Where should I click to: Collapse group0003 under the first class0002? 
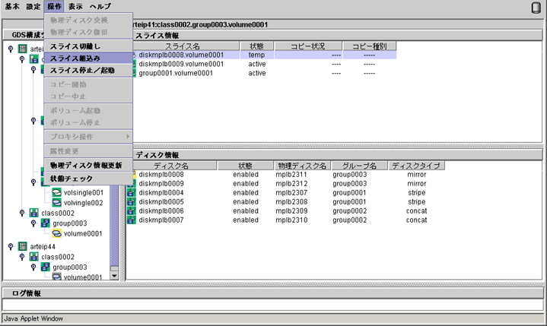click(x=33, y=224)
